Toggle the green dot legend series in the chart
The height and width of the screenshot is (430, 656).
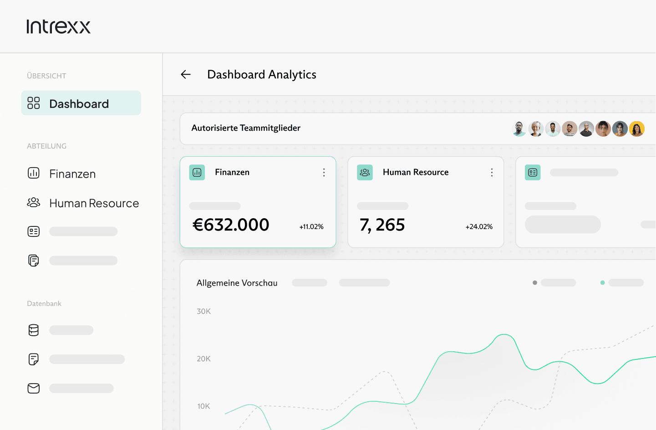pyautogui.click(x=603, y=283)
